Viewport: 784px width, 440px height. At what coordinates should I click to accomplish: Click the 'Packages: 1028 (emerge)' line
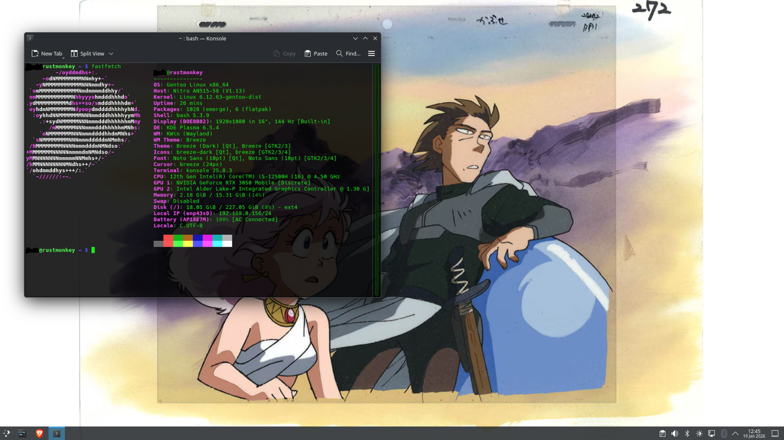coord(213,109)
